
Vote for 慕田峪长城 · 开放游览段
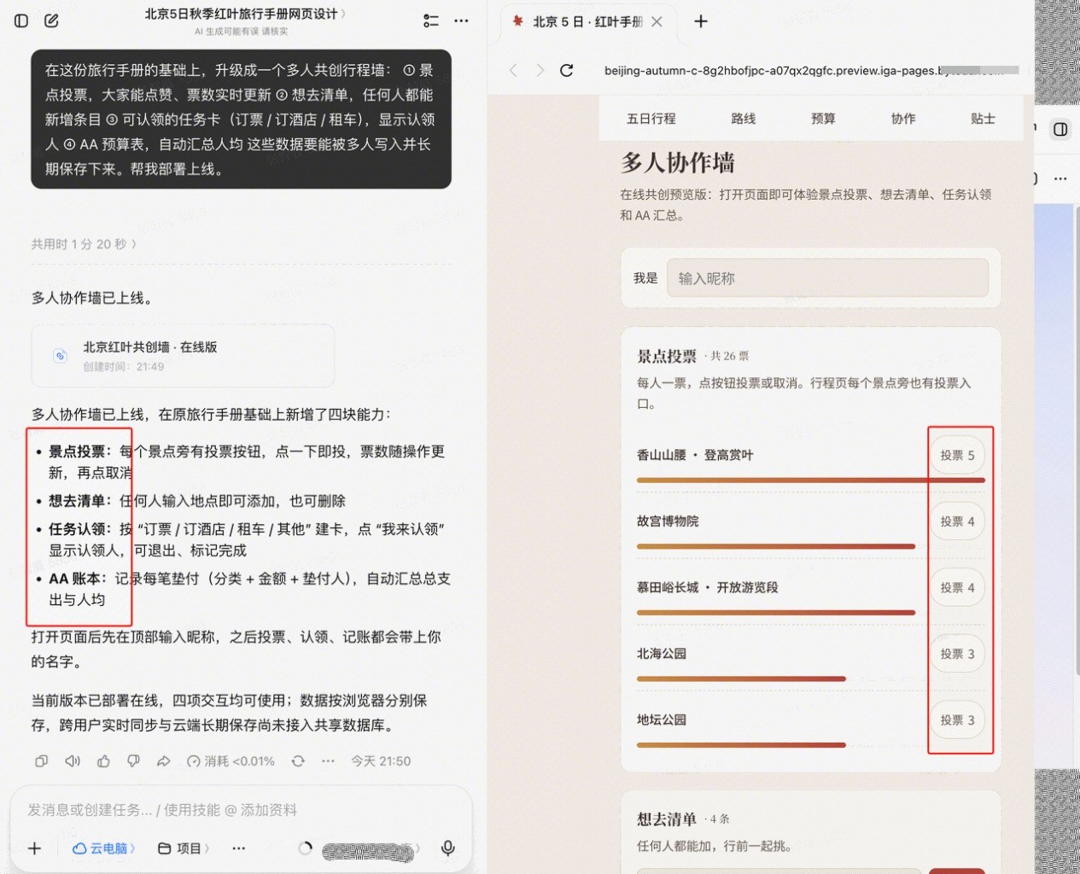(957, 587)
